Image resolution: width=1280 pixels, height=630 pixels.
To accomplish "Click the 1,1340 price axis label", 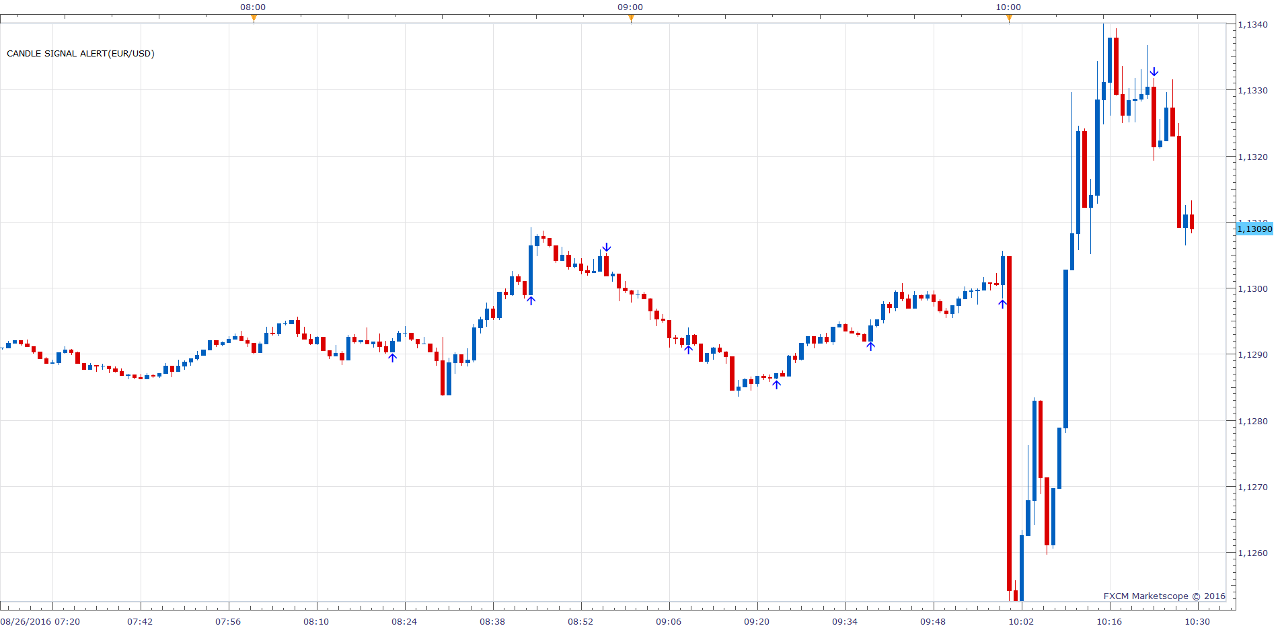I will click(x=1252, y=25).
